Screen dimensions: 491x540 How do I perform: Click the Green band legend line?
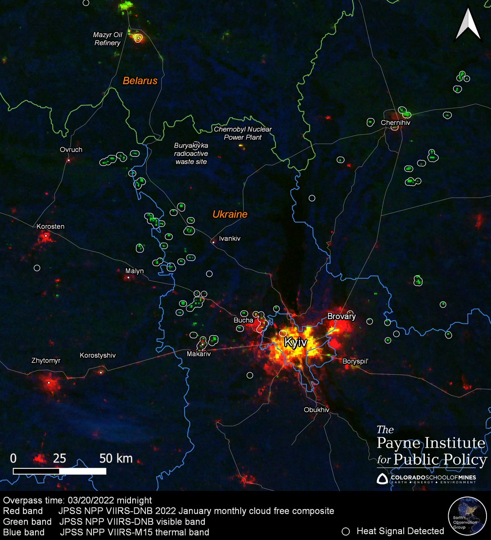coord(104,522)
